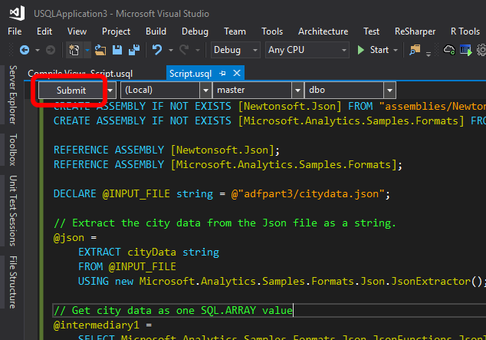Open the Test menu
486x340 pixels.
[x=371, y=31]
